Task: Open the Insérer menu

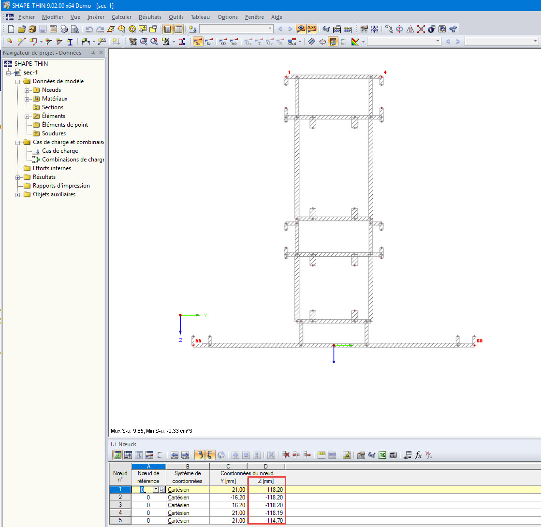Action: pos(96,17)
